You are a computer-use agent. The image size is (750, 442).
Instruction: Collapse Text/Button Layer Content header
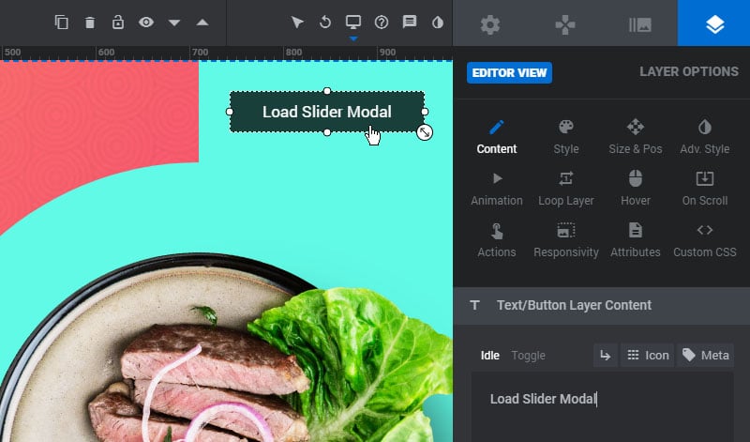point(602,306)
